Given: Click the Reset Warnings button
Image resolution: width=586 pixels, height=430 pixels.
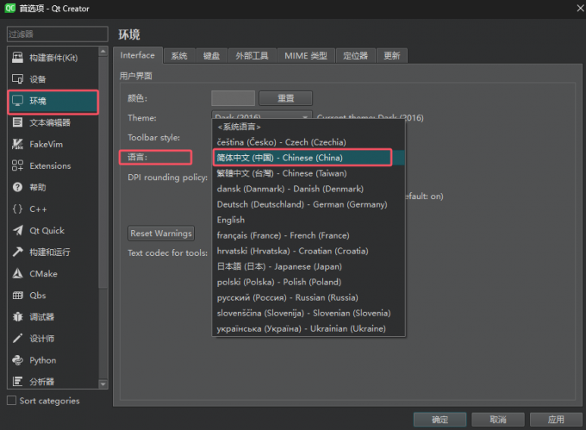Looking at the screenshot, I should pos(161,234).
